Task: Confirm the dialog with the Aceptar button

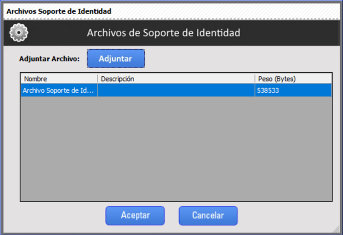Action: click(x=135, y=216)
